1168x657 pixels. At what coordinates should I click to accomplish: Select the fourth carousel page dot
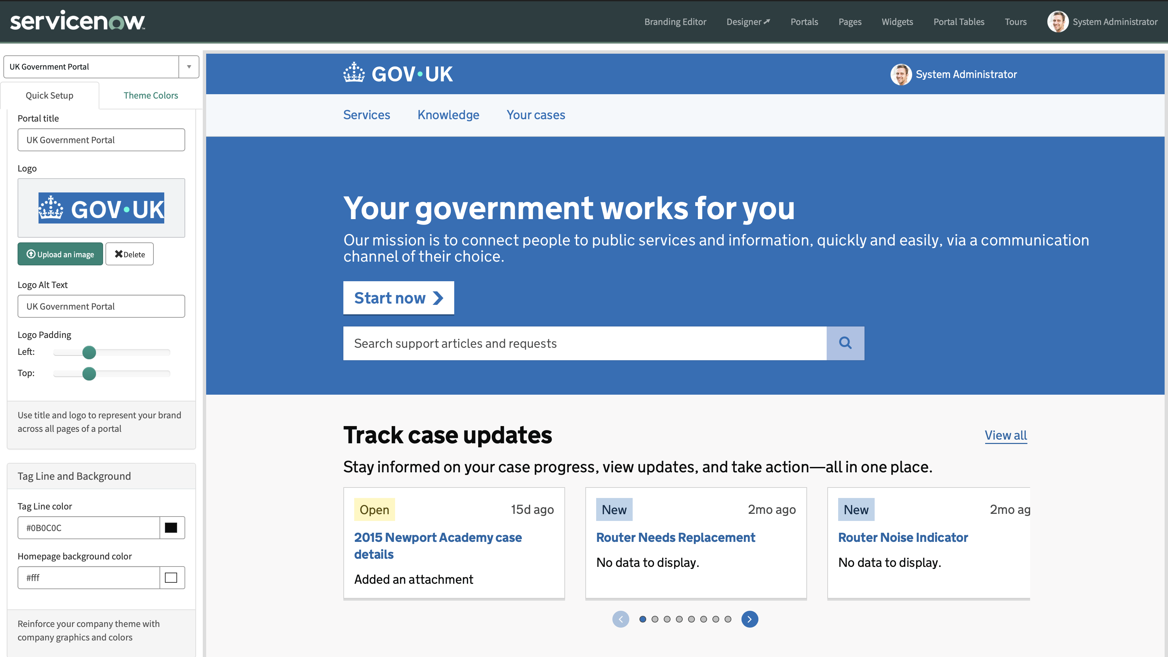click(679, 619)
